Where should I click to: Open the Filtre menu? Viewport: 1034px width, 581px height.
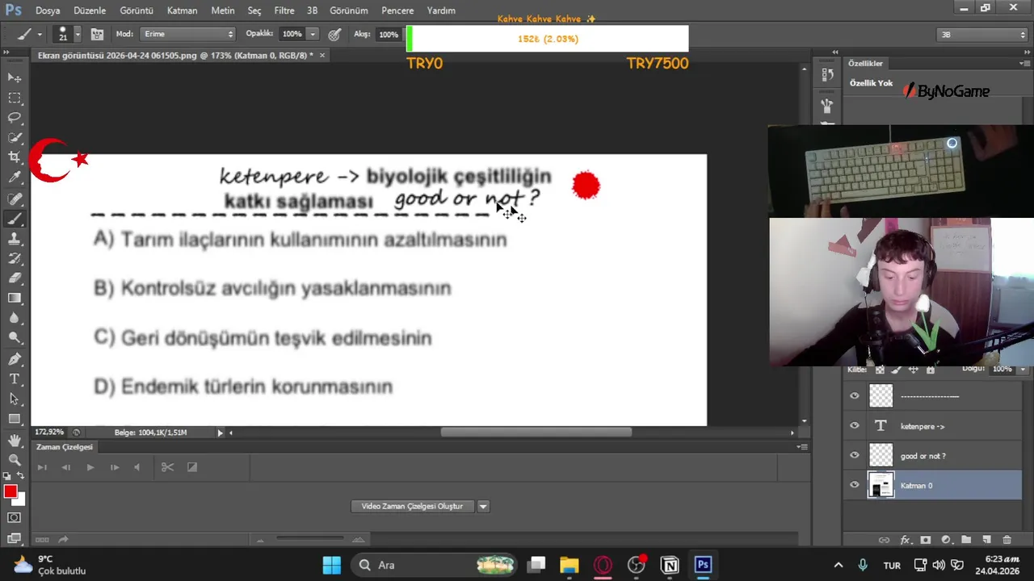click(284, 10)
